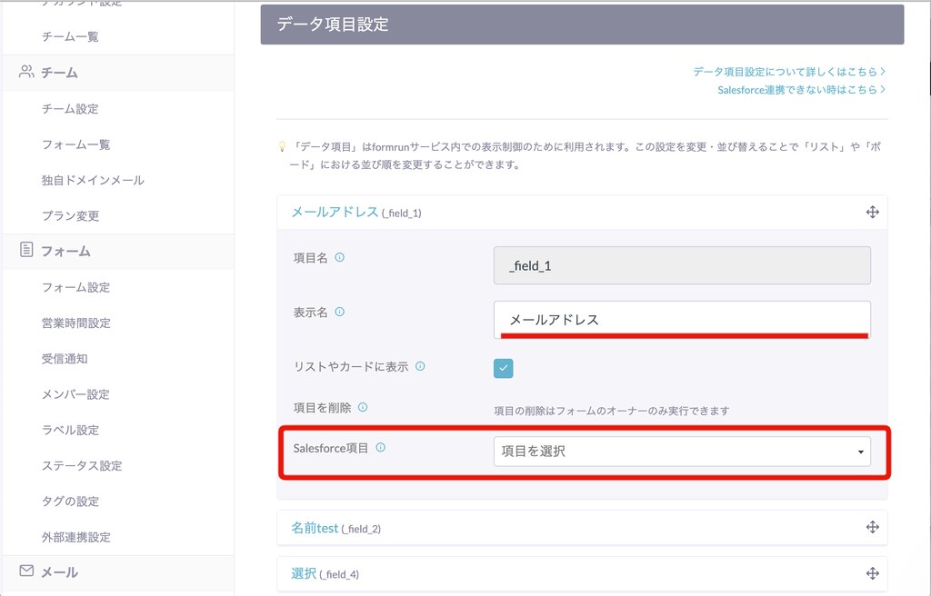Click the info icon next to 項目名
This screenshot has width=931, height=596.
point(340,258)
